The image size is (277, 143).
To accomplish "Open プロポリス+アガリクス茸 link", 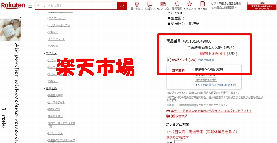I will click(61, 125).
